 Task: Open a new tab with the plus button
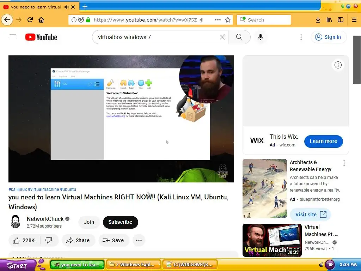(85, 7)
